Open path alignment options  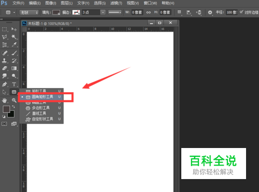[x=189, y=12]
